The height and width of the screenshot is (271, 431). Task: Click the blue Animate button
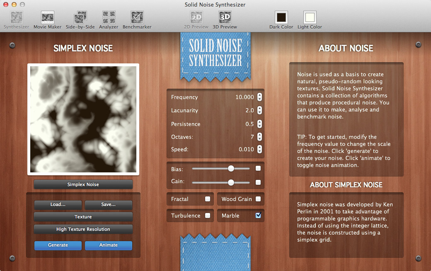pos(108,245)
